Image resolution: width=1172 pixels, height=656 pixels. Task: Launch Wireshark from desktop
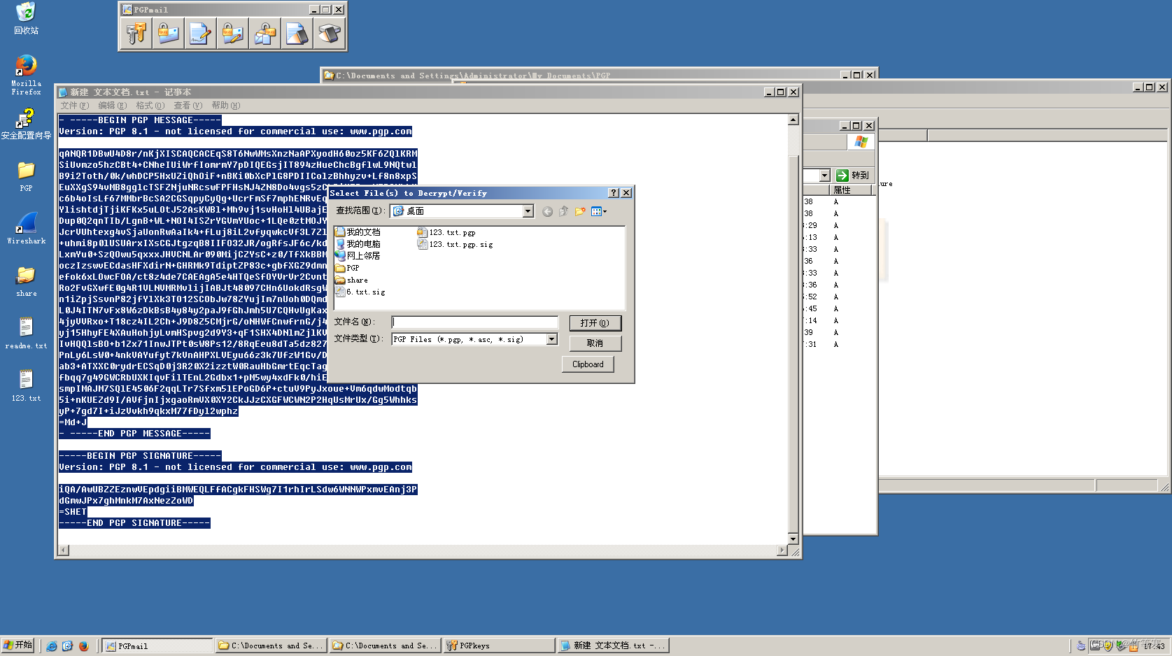[26, 229]
